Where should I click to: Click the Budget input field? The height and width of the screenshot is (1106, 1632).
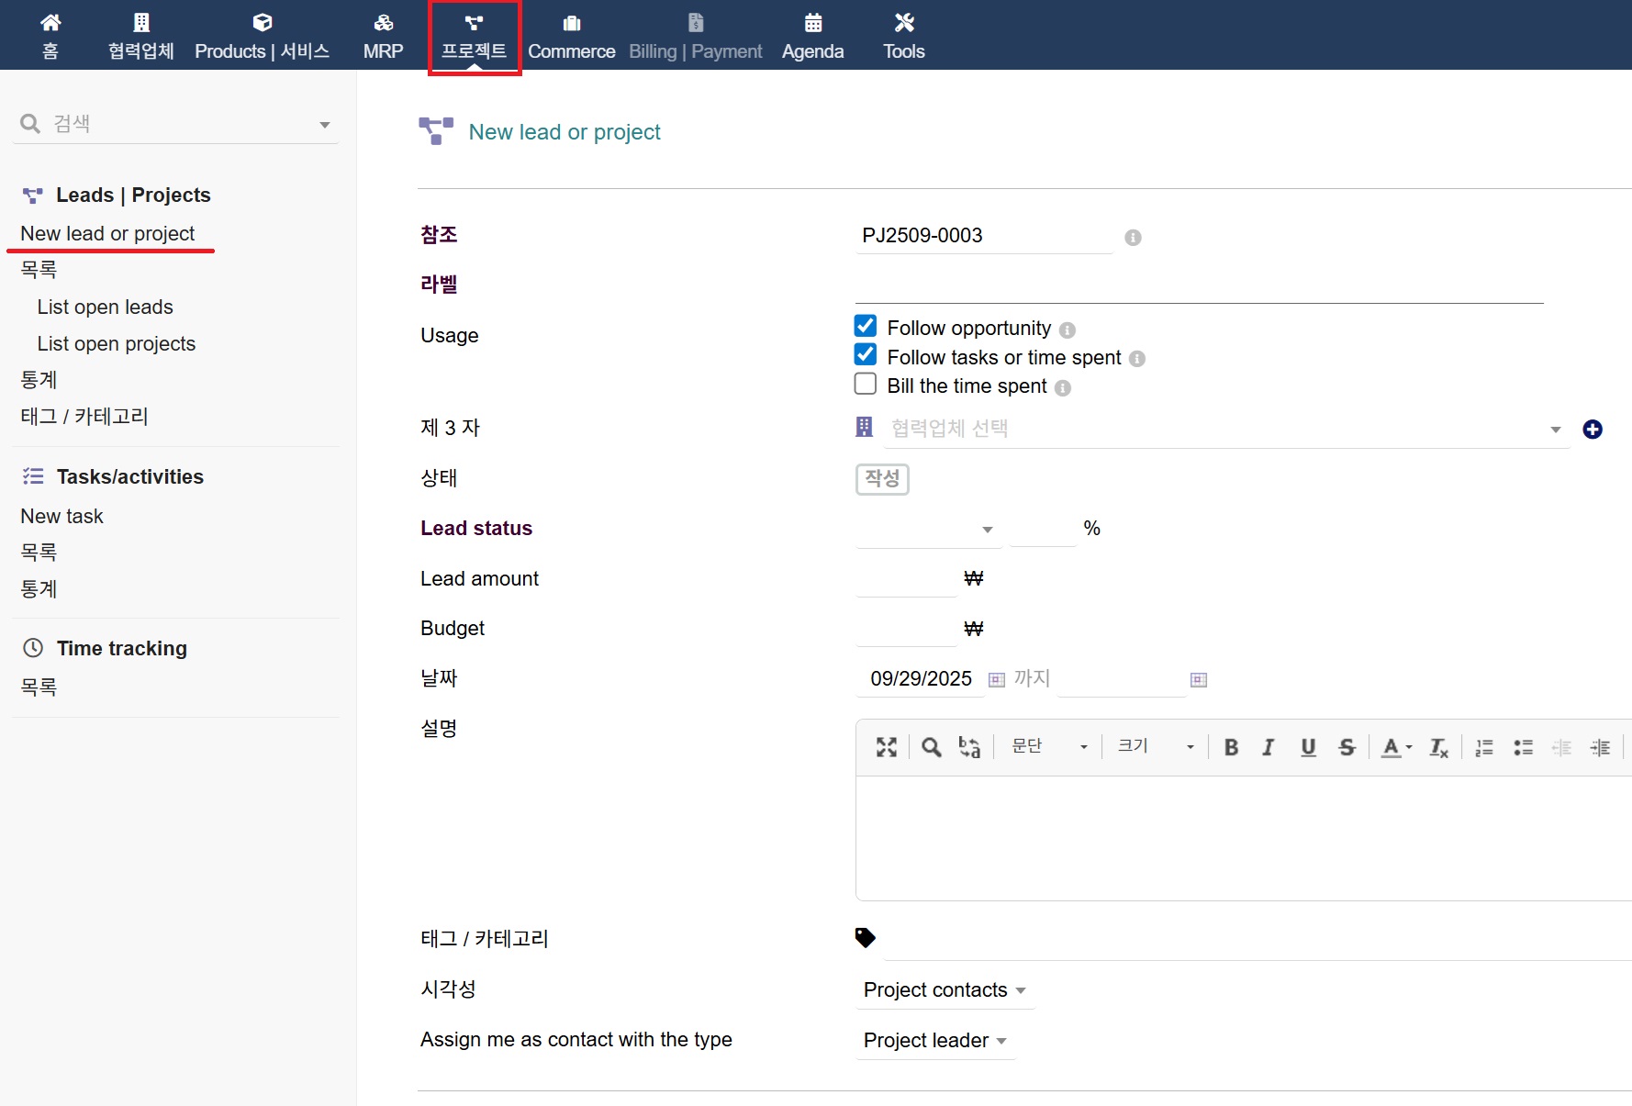pyautogui.click(x=905, y=629)
